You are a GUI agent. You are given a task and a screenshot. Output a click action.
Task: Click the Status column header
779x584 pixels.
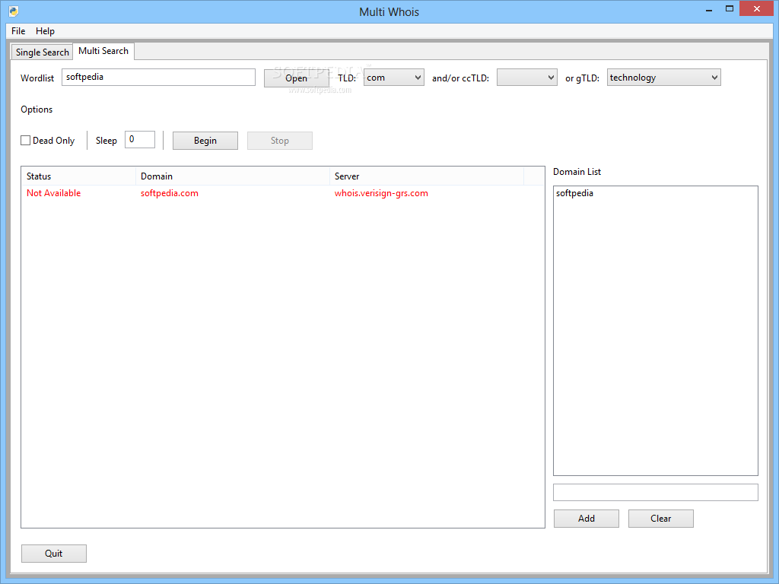coord(78,176)
